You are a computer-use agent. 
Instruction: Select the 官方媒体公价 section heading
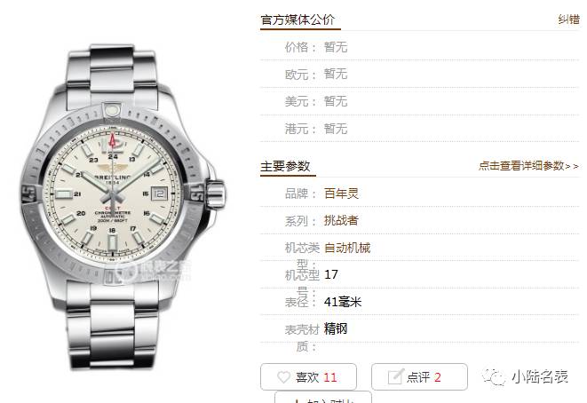(x=297, y=20)
